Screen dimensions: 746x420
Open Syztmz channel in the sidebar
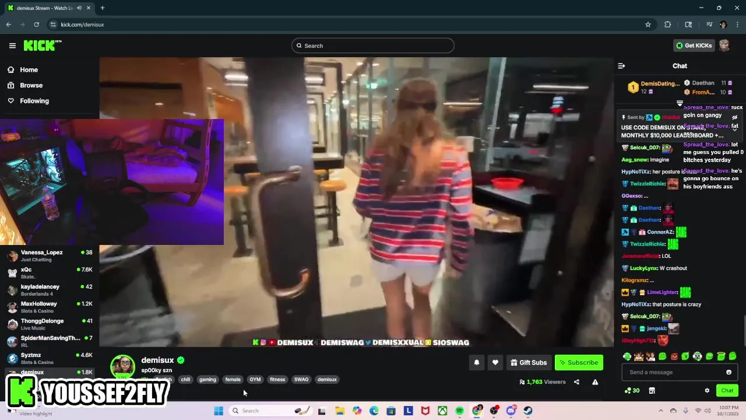pos(50,358)
